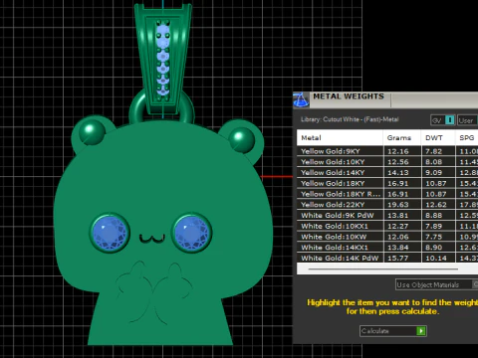Select the White Gold:14K PdW row
The image size is (478, 358).
point(387,258)
